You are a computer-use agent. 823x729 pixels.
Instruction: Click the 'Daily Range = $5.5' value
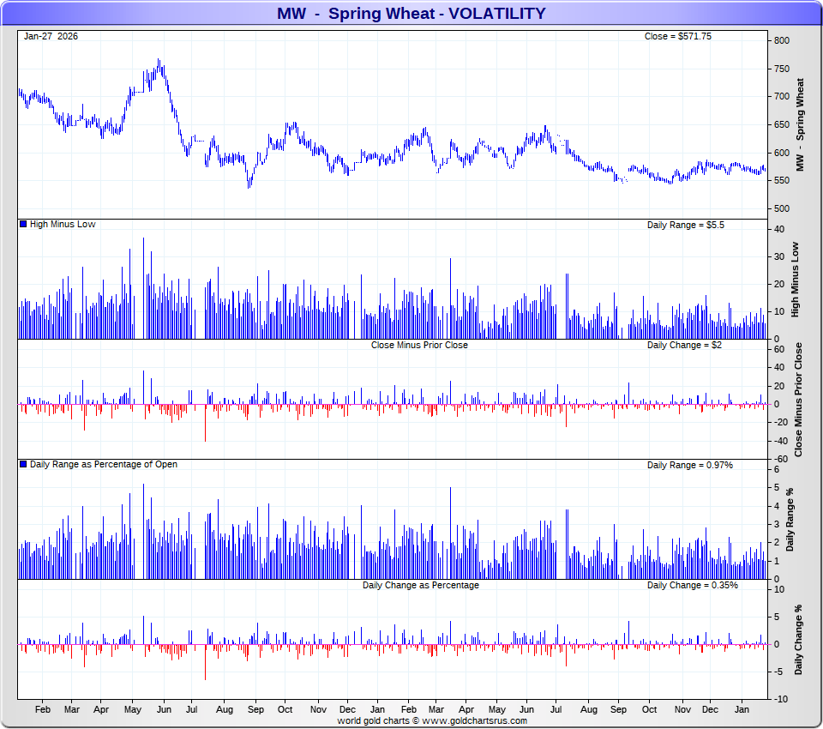coord(686,225)
